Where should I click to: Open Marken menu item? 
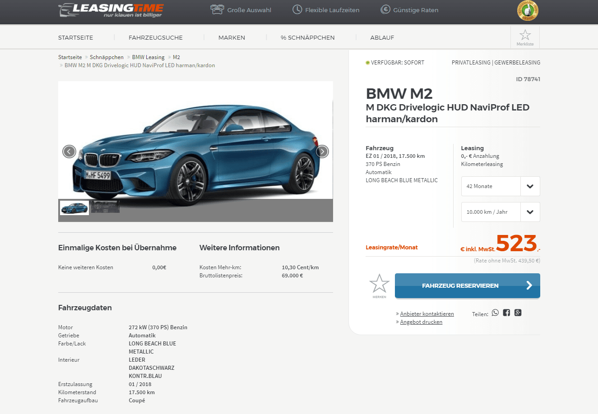click(232, 37)
